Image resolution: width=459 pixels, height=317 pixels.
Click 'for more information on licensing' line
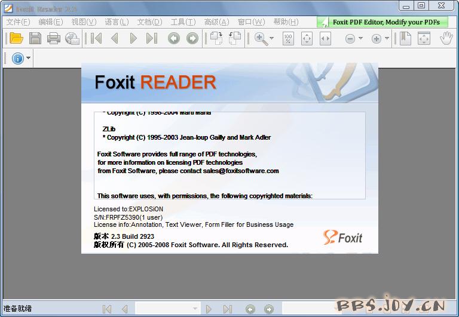[x=170, y=162]
